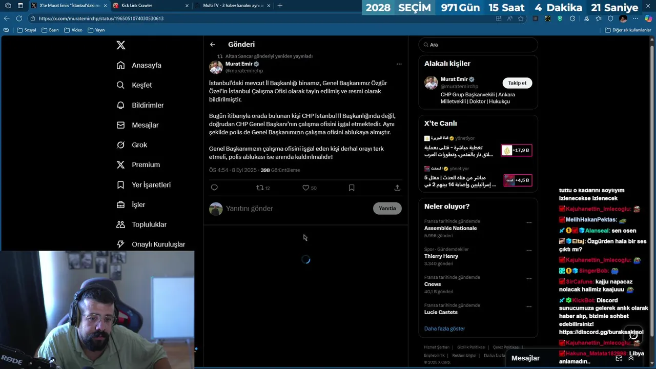
Task: Open Thierry Henry trend
Action: 441,256
